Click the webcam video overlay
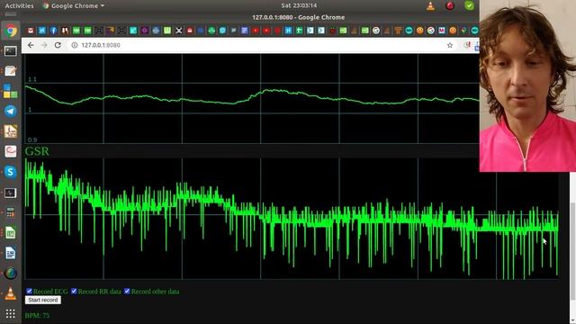This screenshot has height=324, width=576. click(527, 86)
